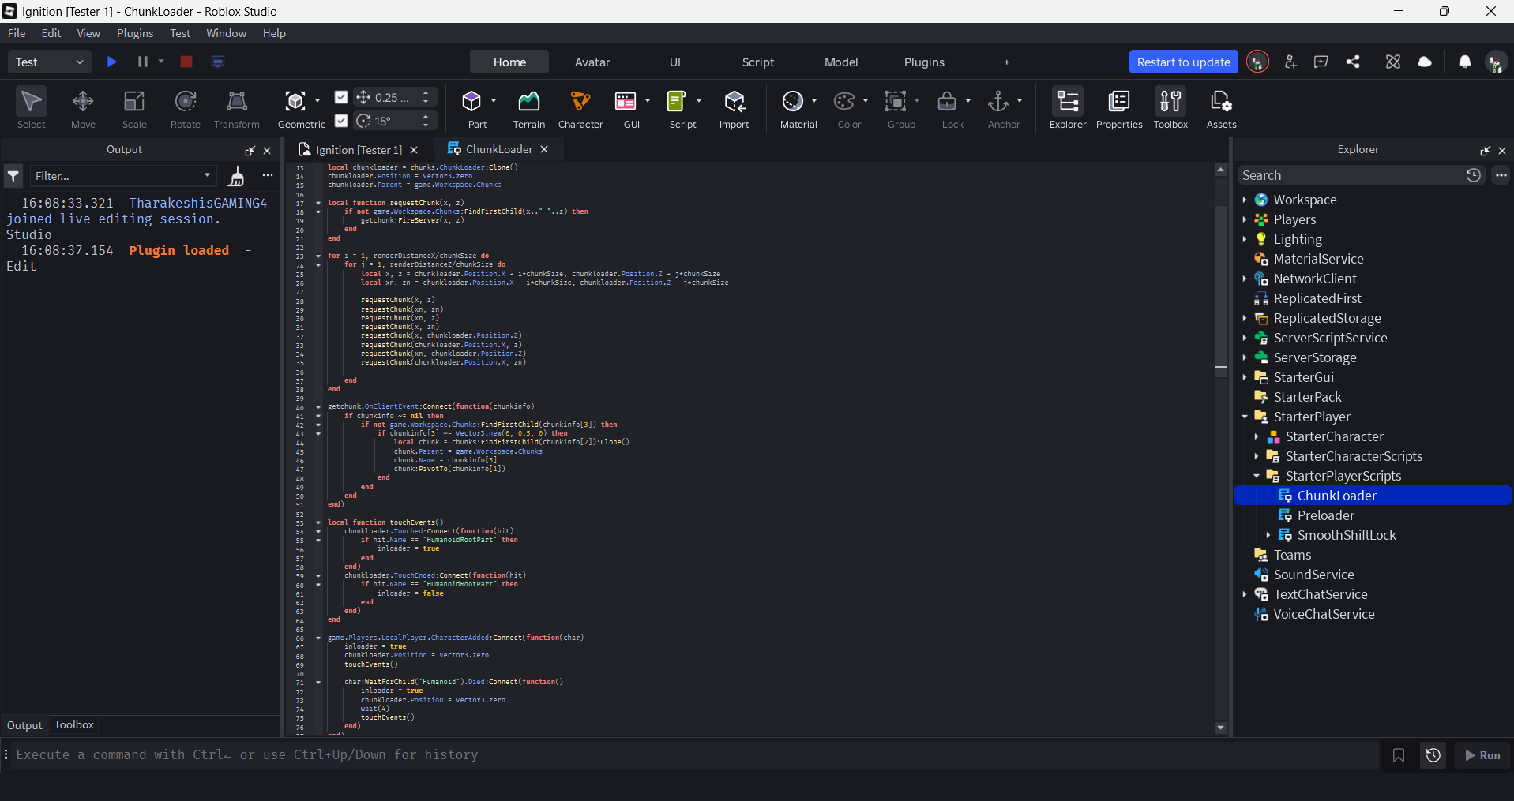This screenshot has height=801, width=1514.
Task: Click the Group tool
Action: (x=896, y=101)
